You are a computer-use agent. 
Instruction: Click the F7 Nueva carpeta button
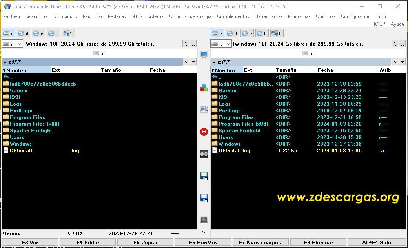261,242
